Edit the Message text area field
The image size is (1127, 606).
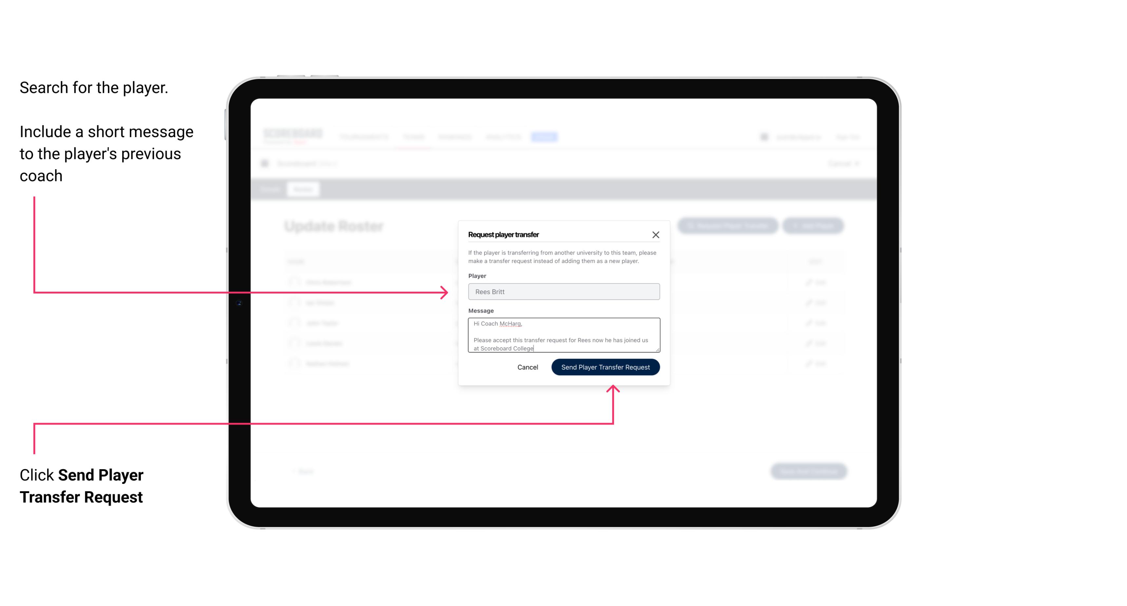point(564,335)
